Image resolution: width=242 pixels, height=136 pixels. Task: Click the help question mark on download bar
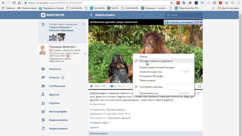(198, 22)
